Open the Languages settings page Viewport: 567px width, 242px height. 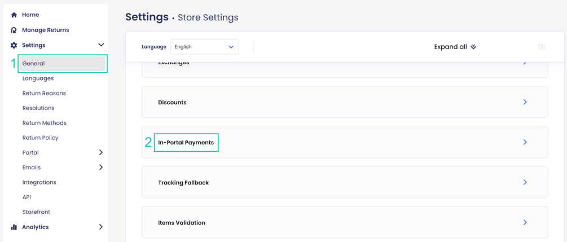click(x=38, y=78)
